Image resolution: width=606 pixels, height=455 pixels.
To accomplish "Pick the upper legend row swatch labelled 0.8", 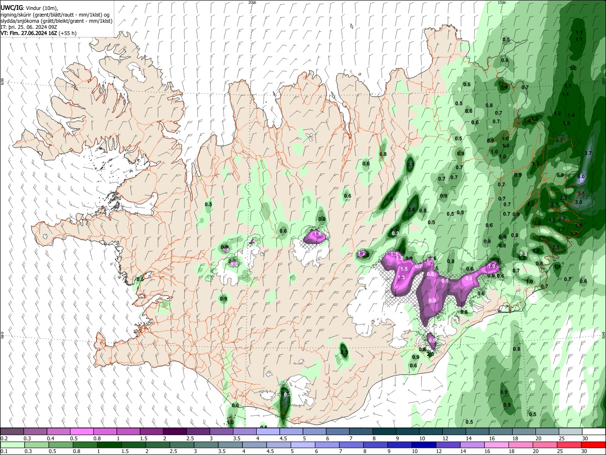I will tap(105, 432).
